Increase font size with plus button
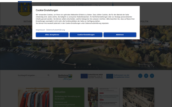Screen dimensions: 172x107 [x=152, y=76]
